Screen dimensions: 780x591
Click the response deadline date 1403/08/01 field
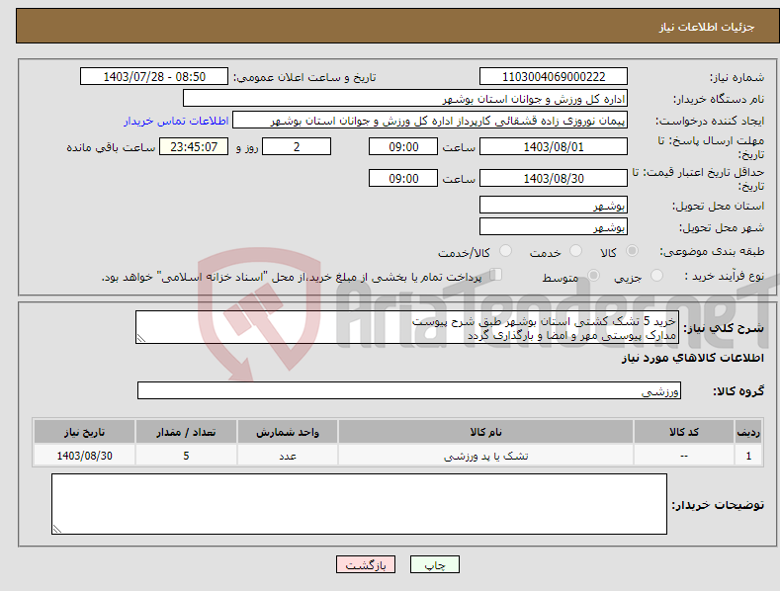tap(554, 146)
